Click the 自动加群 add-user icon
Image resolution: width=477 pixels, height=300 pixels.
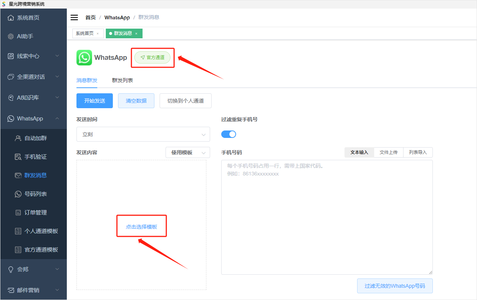pos(18,138)
